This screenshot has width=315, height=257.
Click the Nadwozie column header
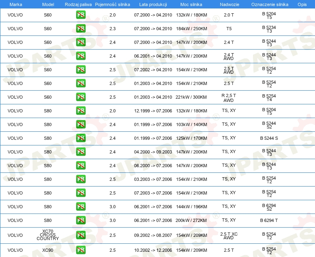230,4
